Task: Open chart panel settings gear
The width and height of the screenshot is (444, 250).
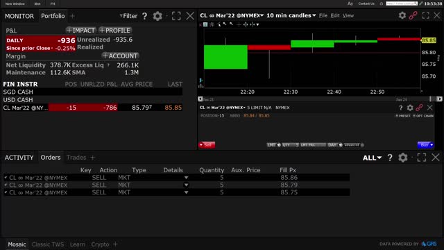Action: coord(402,15)
